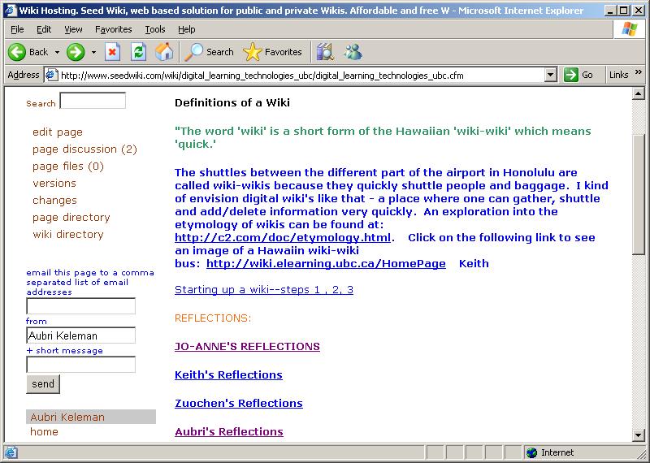Go to the Home page icon
Viewport: 650px width, 463px height.
click(x=164, y=52)
